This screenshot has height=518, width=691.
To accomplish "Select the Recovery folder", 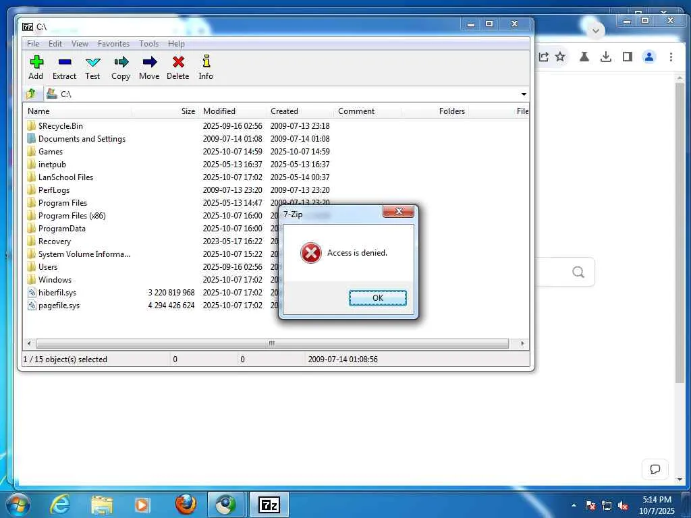I will (x=54, y=241).
